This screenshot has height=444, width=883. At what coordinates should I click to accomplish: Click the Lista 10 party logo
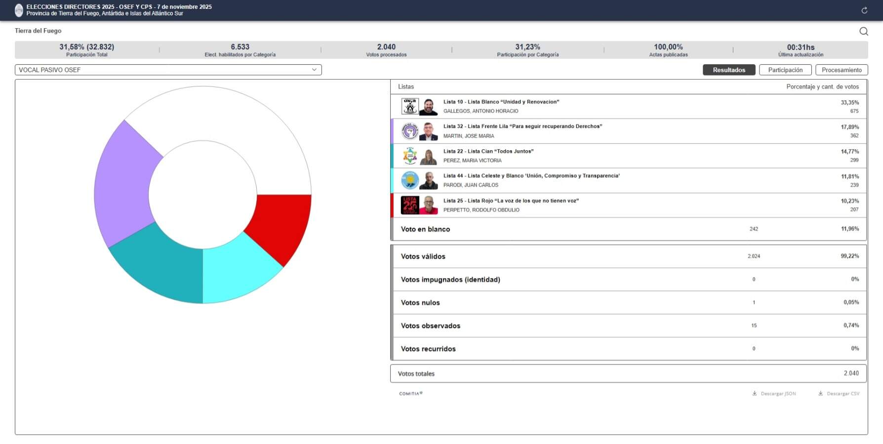409,107
